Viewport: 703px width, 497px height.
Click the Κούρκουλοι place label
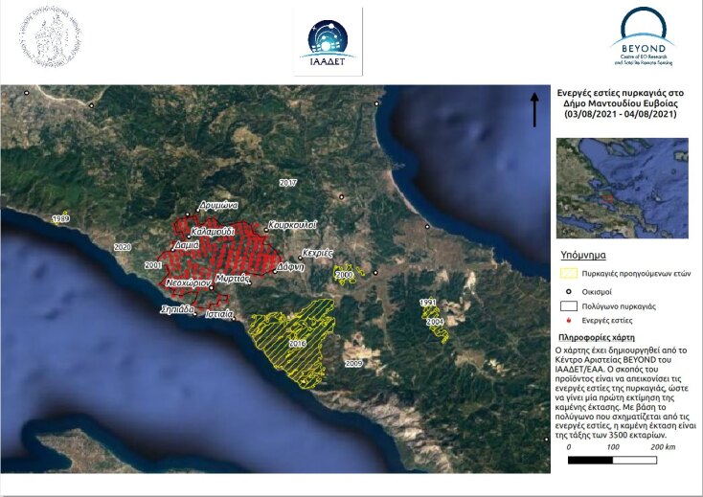[293, 224]
